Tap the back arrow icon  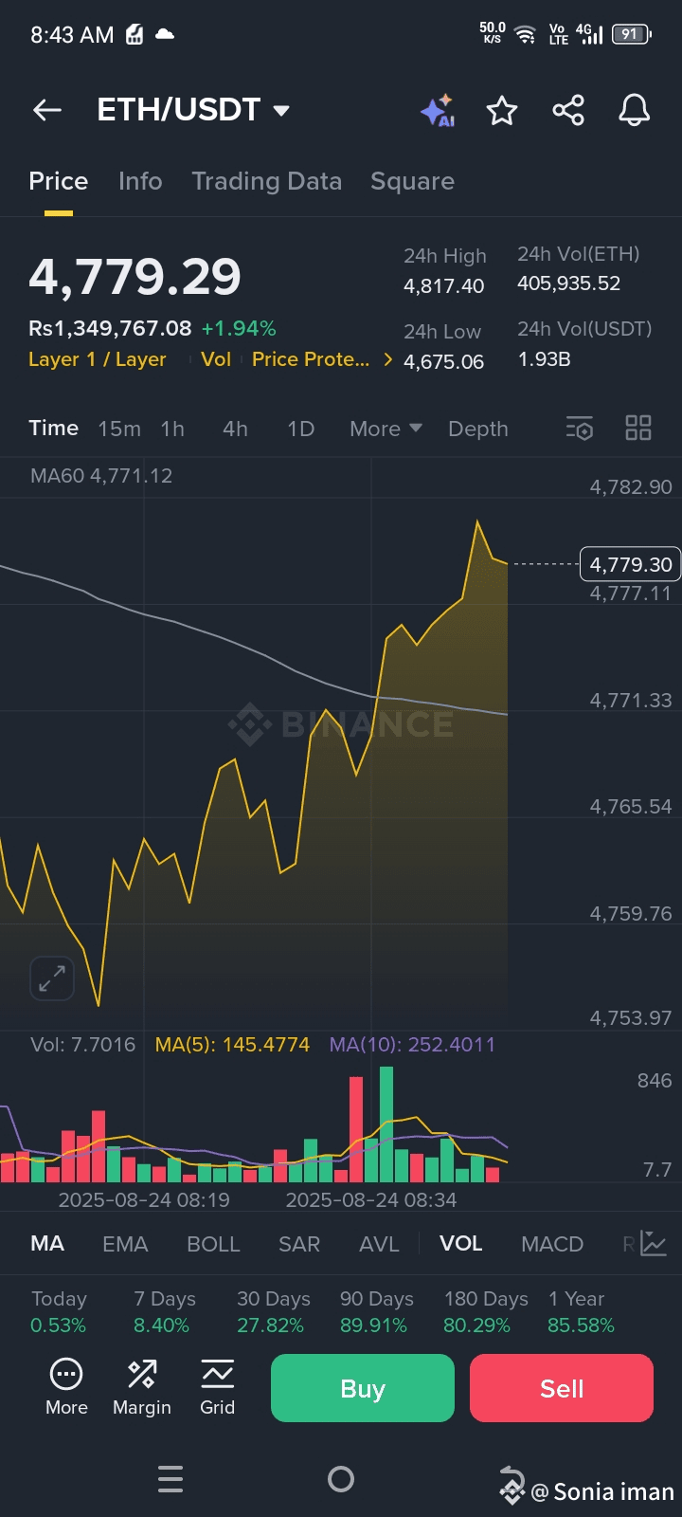(x=46, y=110)
